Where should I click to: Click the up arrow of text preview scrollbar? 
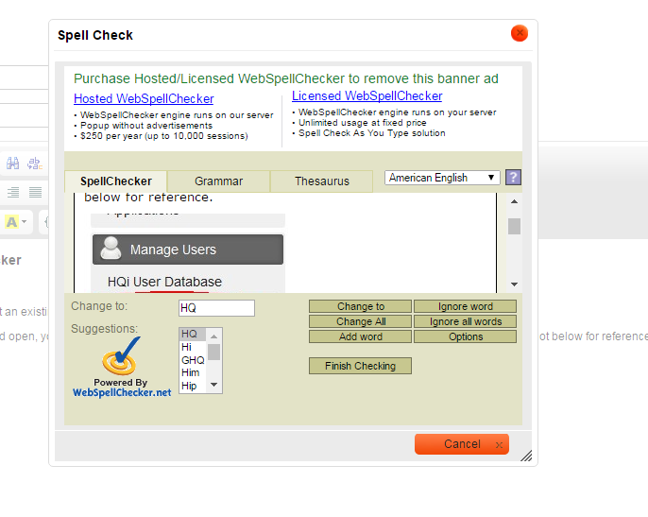click(514, 201)
